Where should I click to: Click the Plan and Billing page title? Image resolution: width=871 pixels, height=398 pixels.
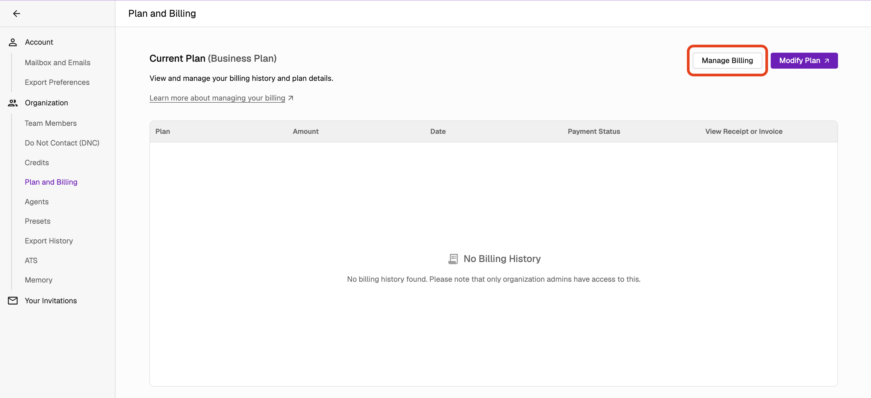click(x=162, y=14)
